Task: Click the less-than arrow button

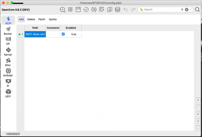Action: [198, 114]
